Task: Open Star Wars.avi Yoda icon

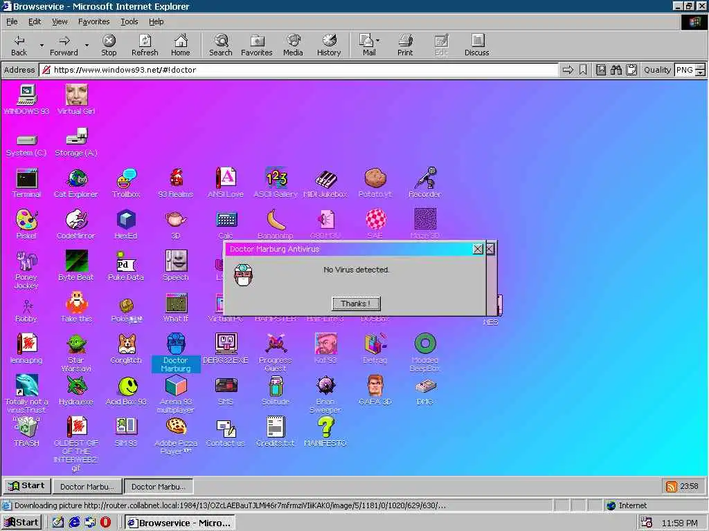Action: coord(76,353)
